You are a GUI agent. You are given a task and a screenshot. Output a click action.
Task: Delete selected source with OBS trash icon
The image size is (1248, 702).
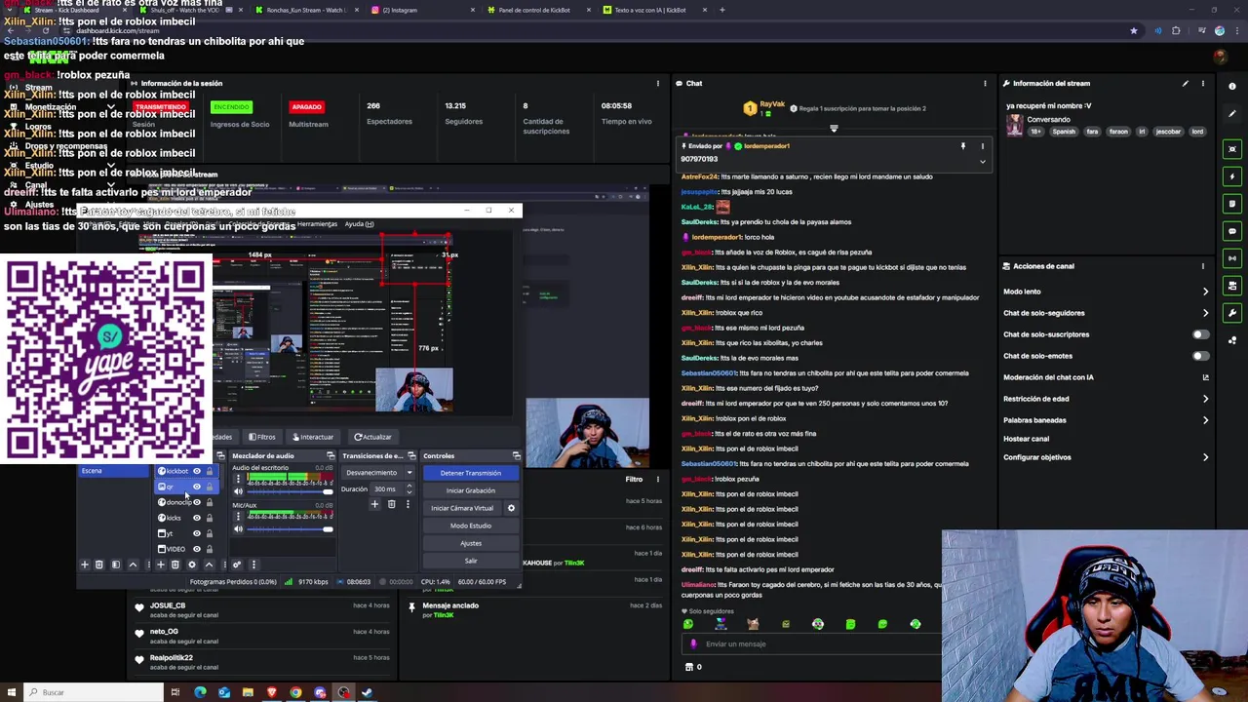pos(175,565)
